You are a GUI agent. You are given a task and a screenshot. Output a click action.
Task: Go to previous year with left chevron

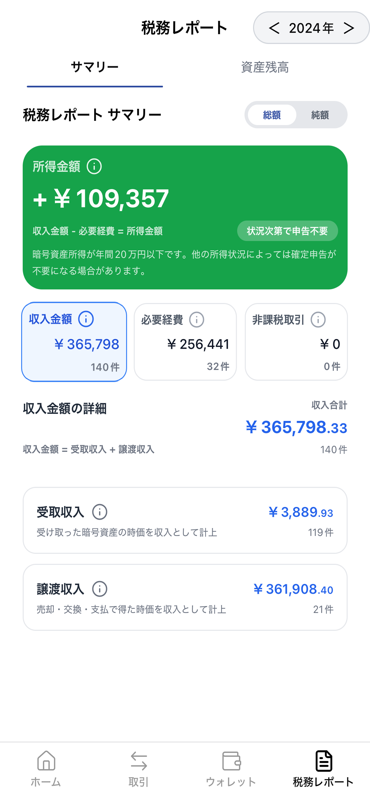click(x=274, y=28)
